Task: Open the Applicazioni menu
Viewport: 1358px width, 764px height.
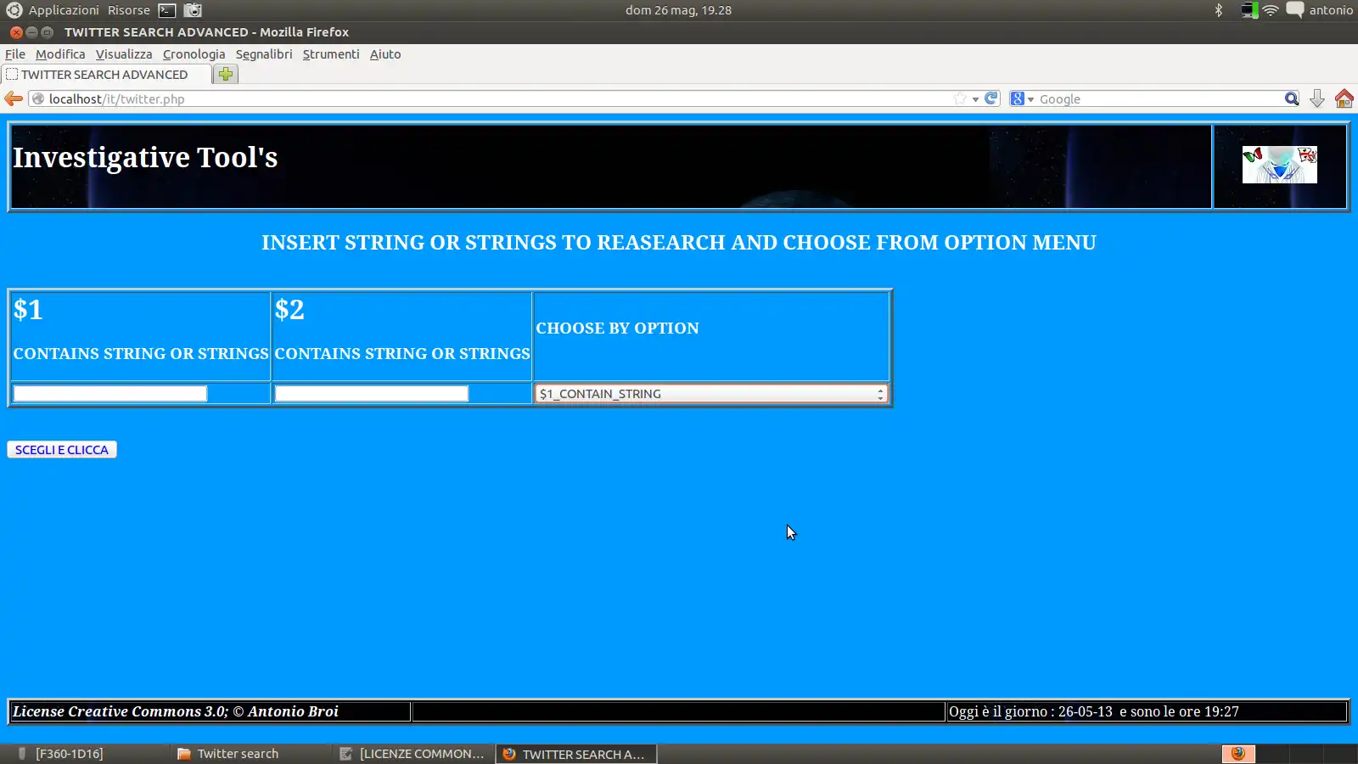Action: tap(64, 10)
